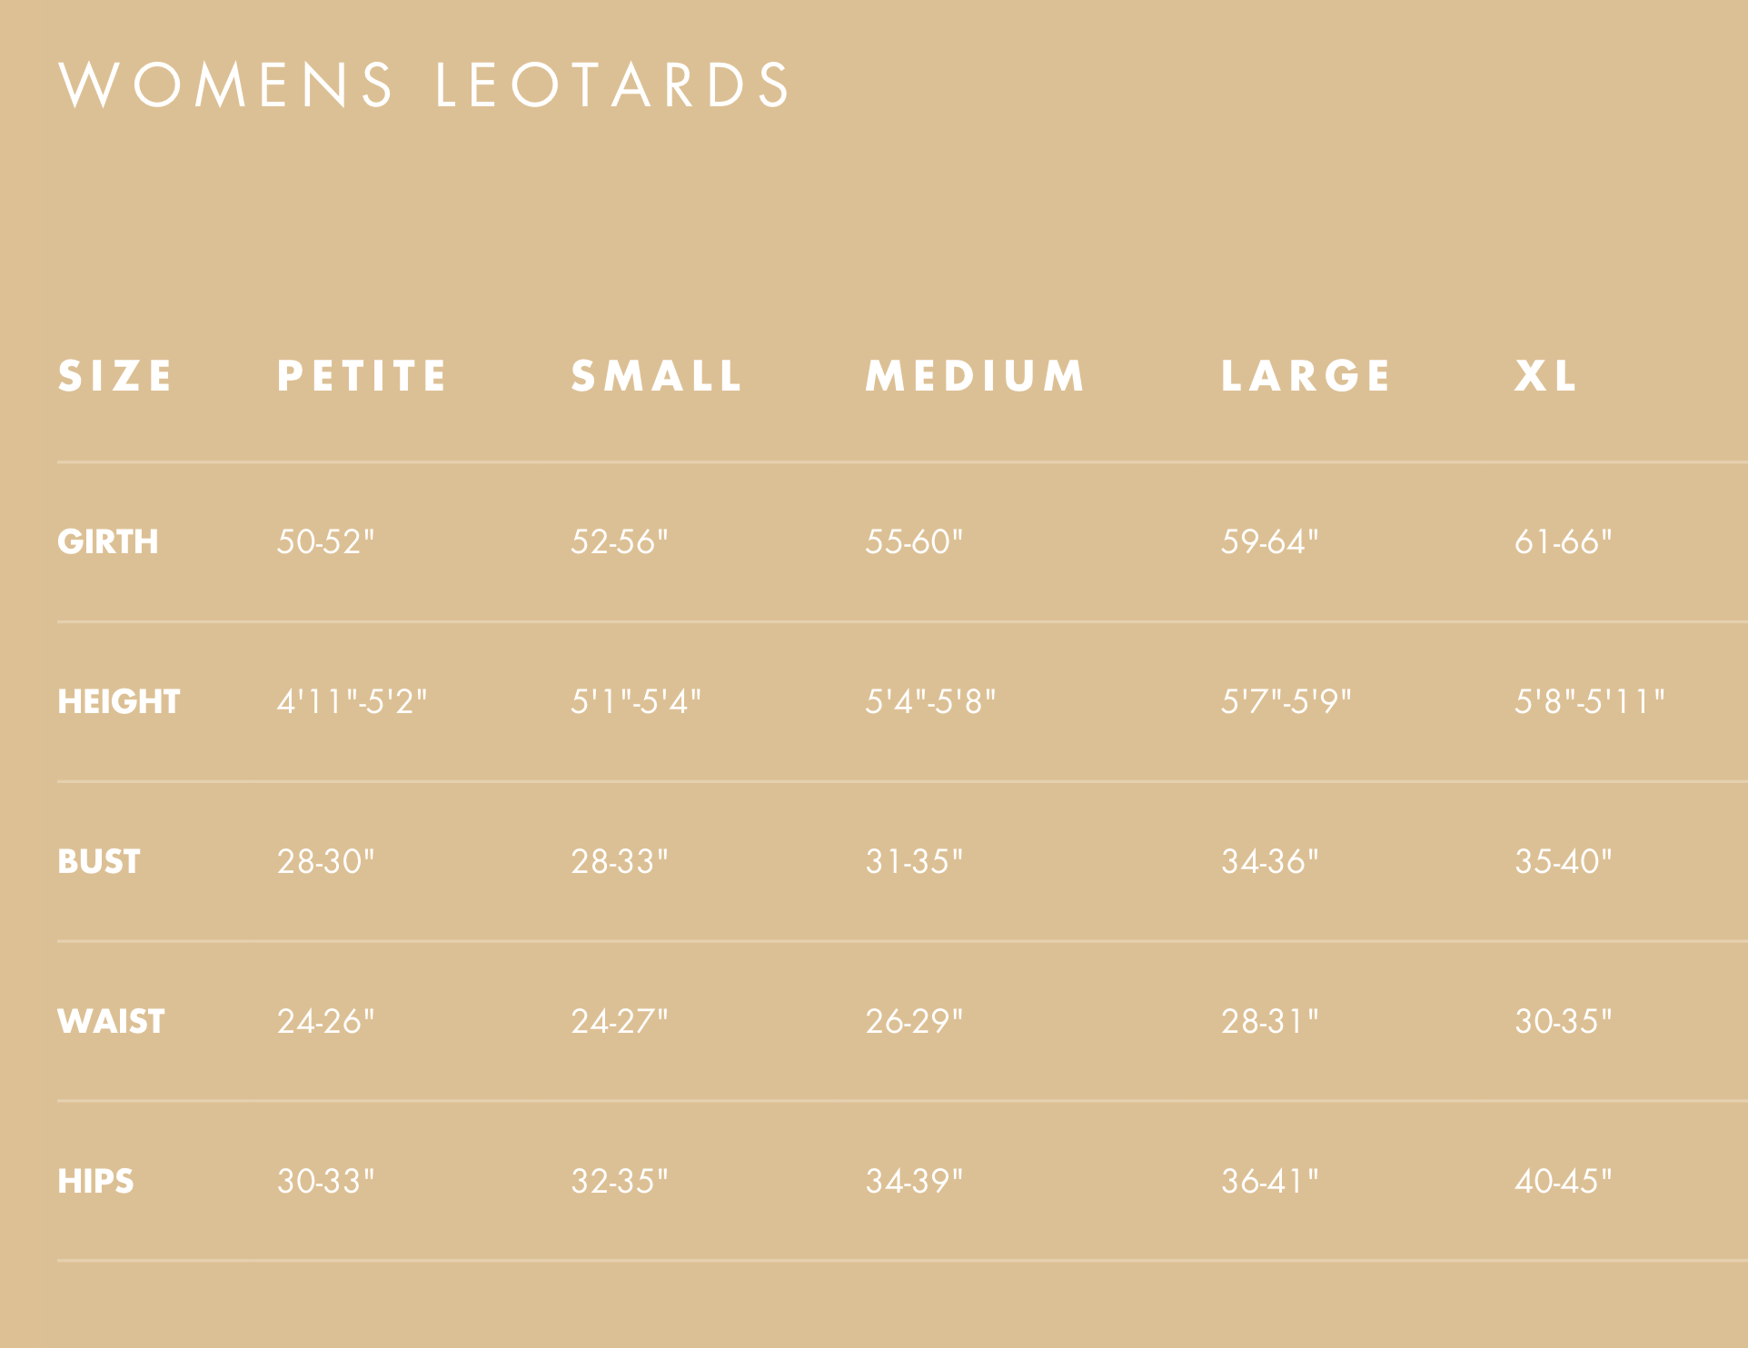This screenshot has width=1748, height=1348.
Task: Select the SMALL column header
Action: pyautogui.click(x=657, y=376)
